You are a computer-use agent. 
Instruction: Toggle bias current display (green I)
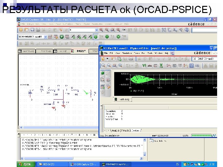(107, 37)
